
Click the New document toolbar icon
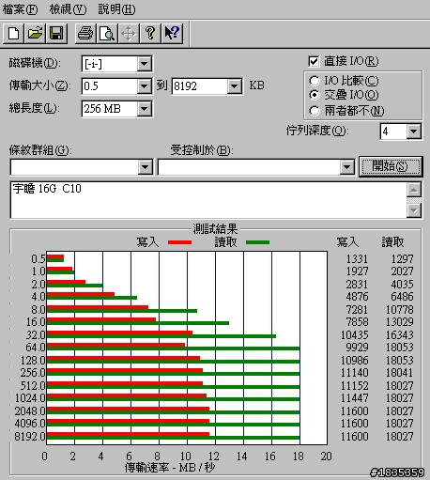(13, 33)
